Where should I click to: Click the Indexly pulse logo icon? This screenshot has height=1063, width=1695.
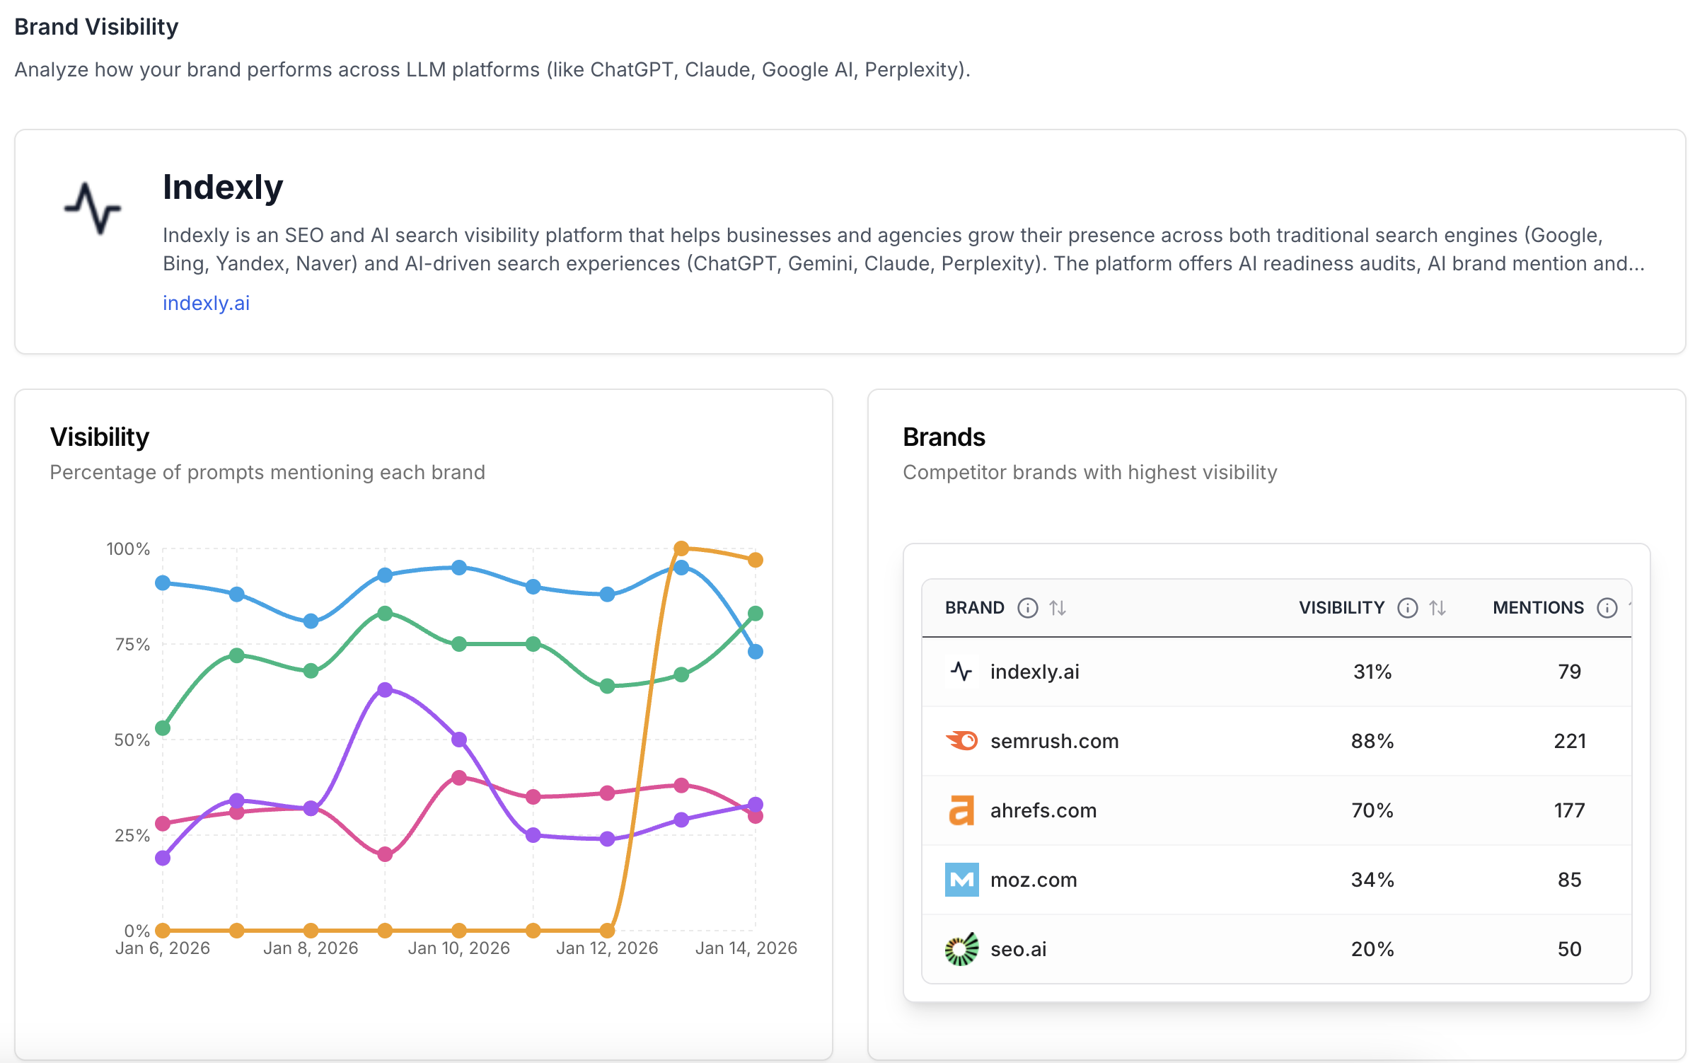93,207
